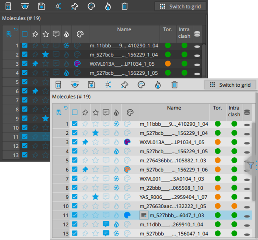Viewport: 258px width, 240px height.
Task: Click flame icon in light window toolbar
Action: click(158, 85)
